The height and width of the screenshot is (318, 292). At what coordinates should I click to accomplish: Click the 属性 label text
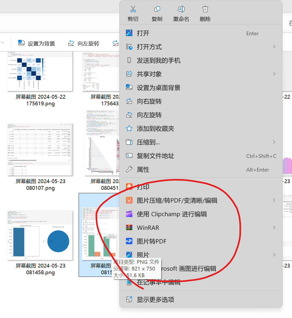(x=143, y=169)
